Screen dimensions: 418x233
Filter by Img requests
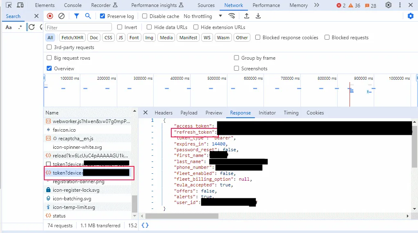[x=149, y=38]
